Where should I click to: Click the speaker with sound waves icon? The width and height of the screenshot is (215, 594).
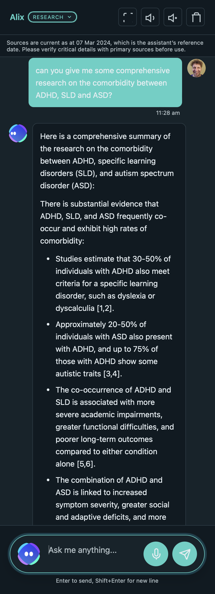coord(150,17)
